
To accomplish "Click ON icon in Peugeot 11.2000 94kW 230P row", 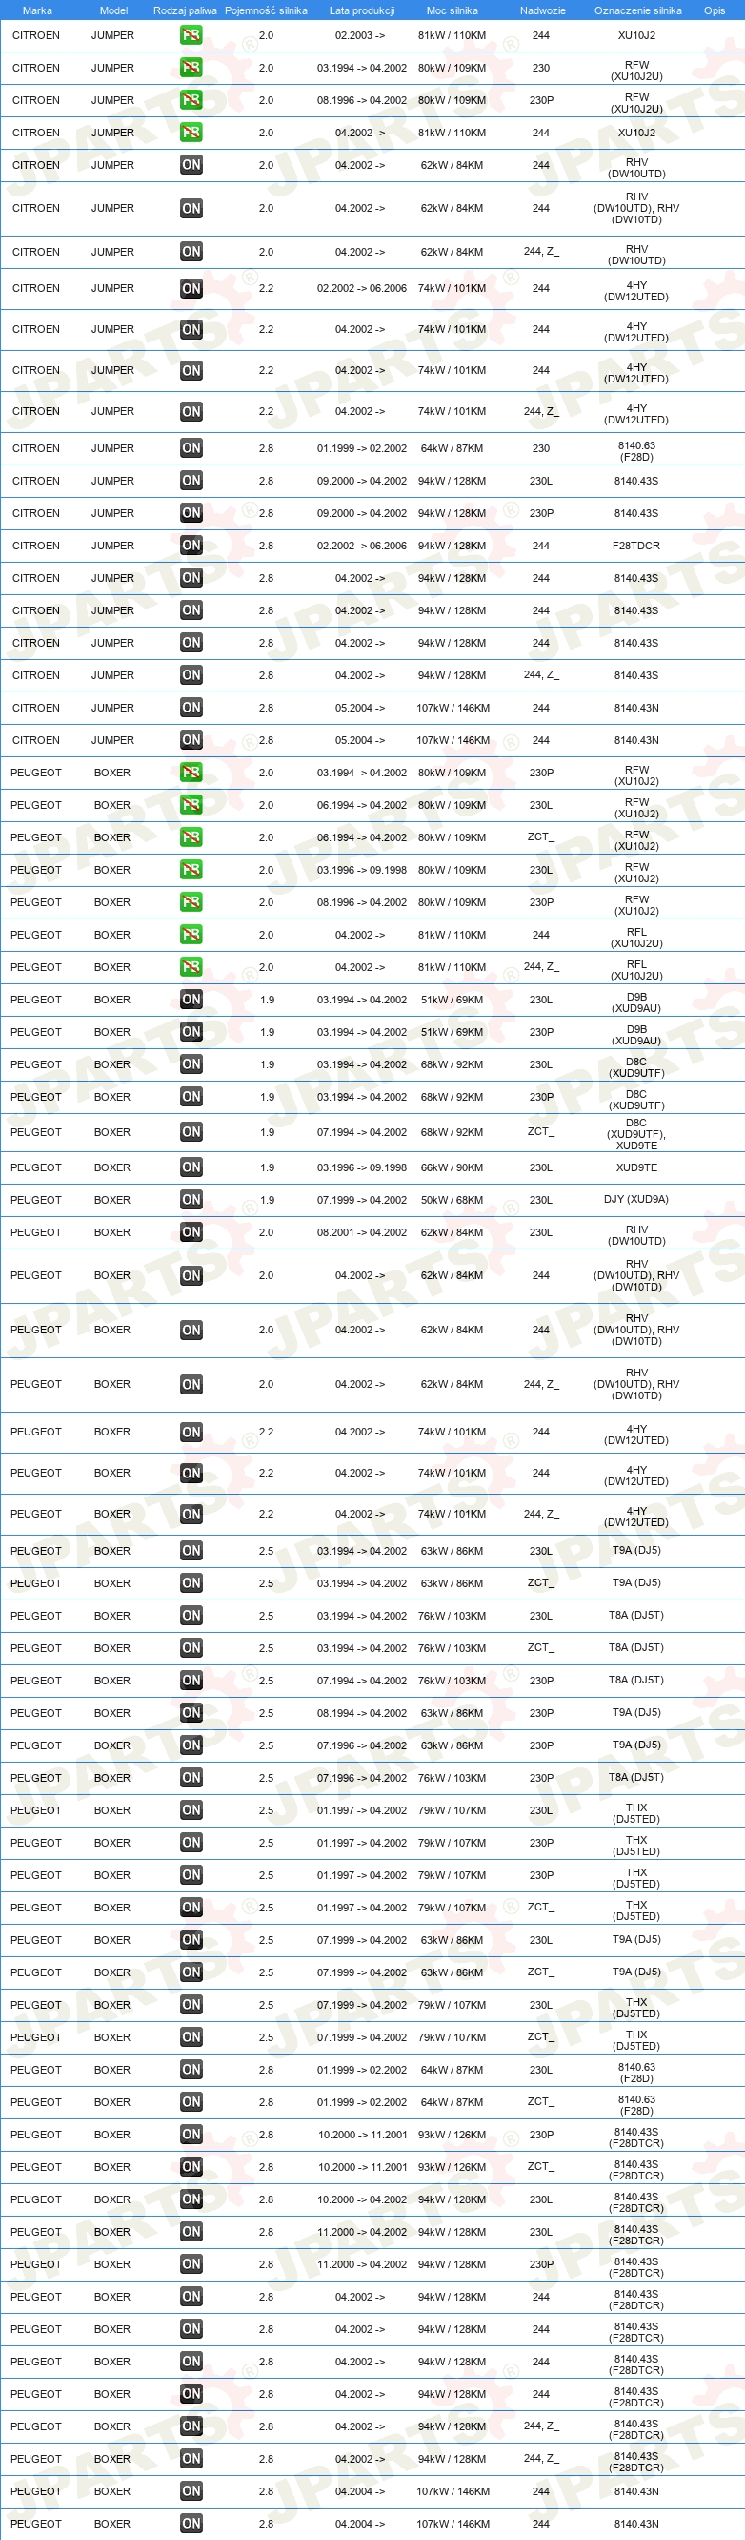I will point(191,2265).
